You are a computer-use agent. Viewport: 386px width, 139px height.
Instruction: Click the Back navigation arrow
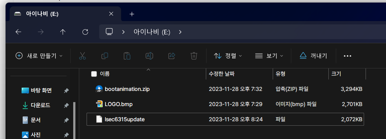point(18,32)
